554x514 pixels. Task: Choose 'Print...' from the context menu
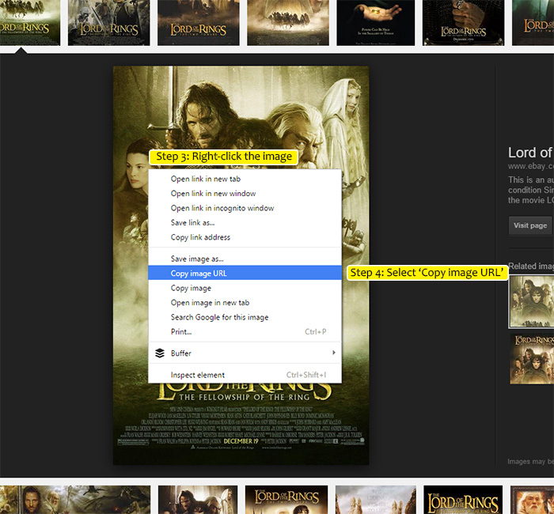181,331
